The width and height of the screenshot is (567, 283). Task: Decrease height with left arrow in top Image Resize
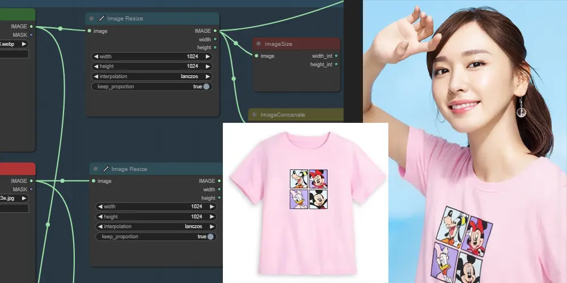[x=96, y=66]
